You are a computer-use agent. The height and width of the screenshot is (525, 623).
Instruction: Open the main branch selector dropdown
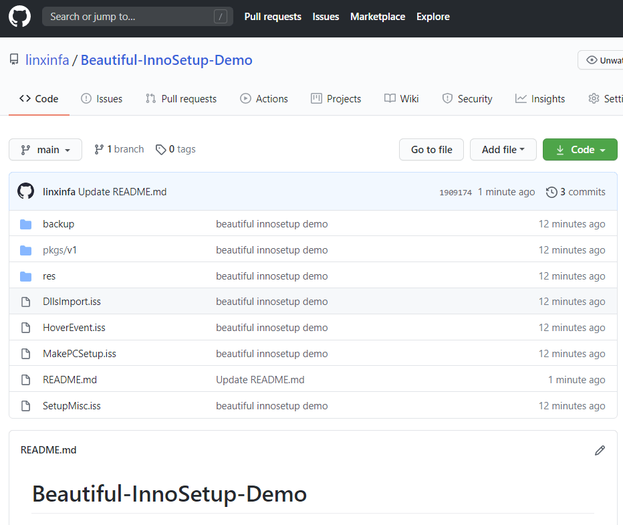[45, 149]
